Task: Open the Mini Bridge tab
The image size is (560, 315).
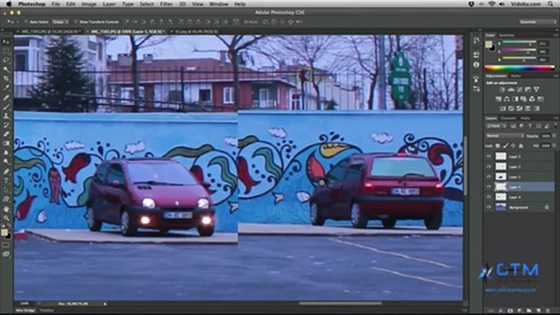Action: [25, 311]
